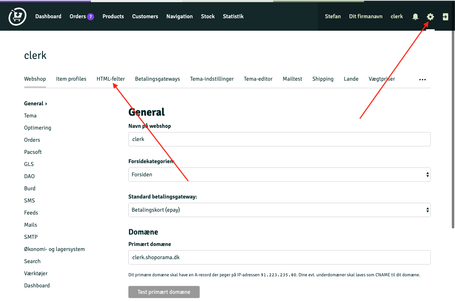The height and width of the screenshot is (302, 455).
Task: Show hidden tabs via the ellipsis icon
Action: coord(422,79)
